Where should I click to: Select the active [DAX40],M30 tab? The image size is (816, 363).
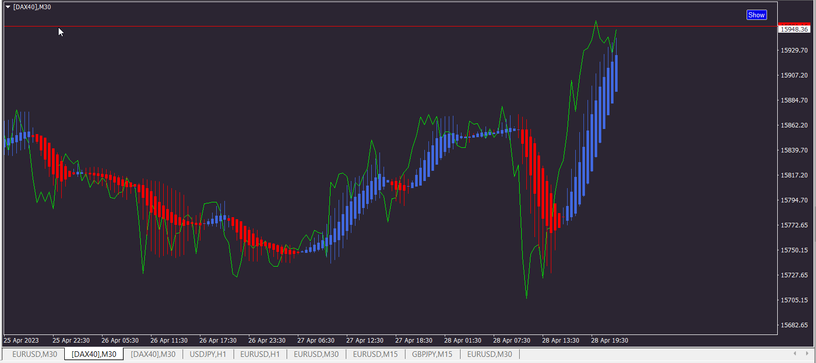94,354
